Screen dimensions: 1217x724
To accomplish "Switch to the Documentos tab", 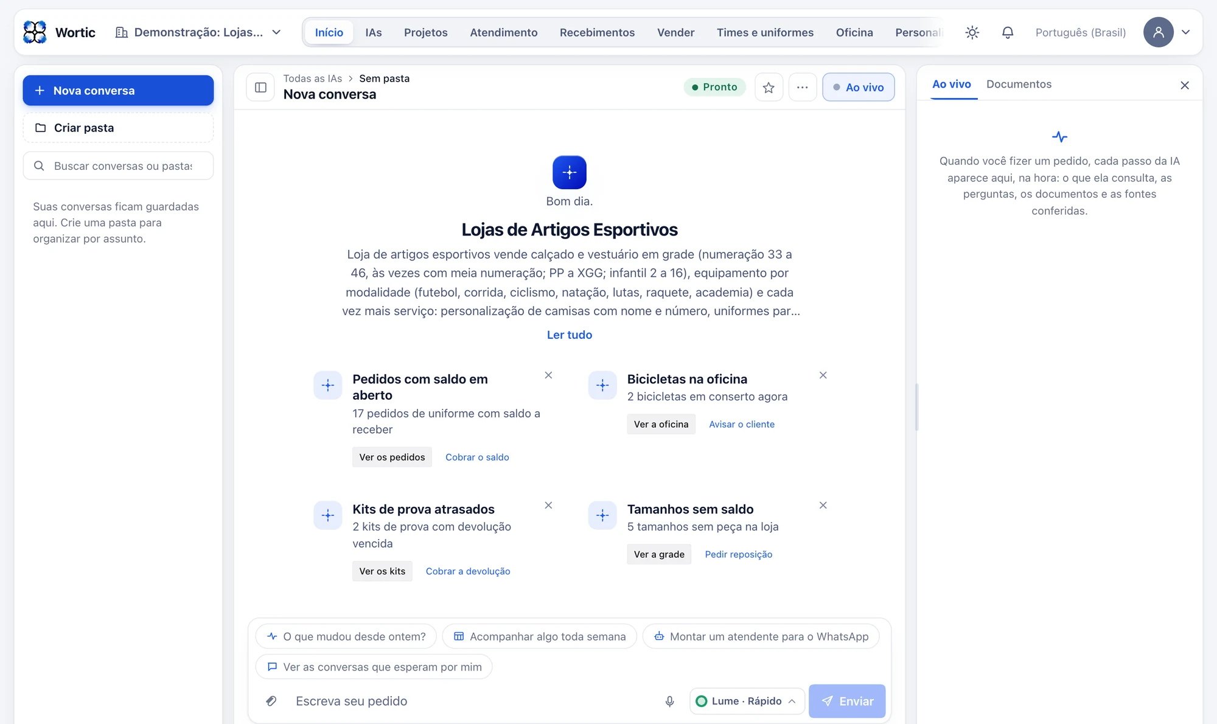I will pos(1019,84).
